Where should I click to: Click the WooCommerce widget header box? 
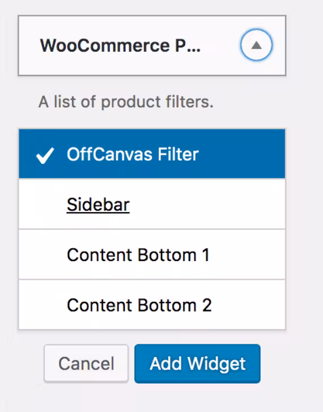[x=152, y=46]
